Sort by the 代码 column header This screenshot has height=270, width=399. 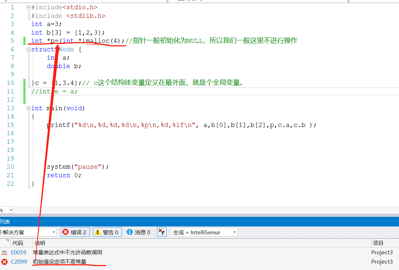17,243
